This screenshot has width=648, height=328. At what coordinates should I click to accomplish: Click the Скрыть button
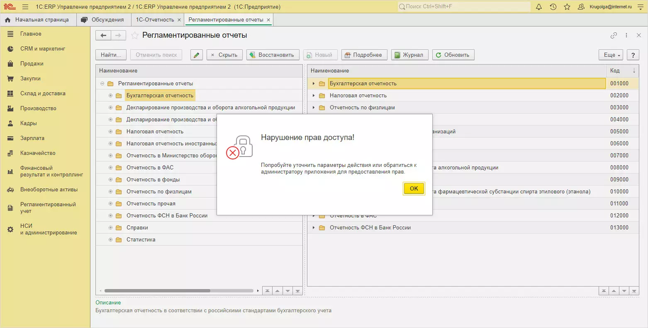tap(224, 55)
